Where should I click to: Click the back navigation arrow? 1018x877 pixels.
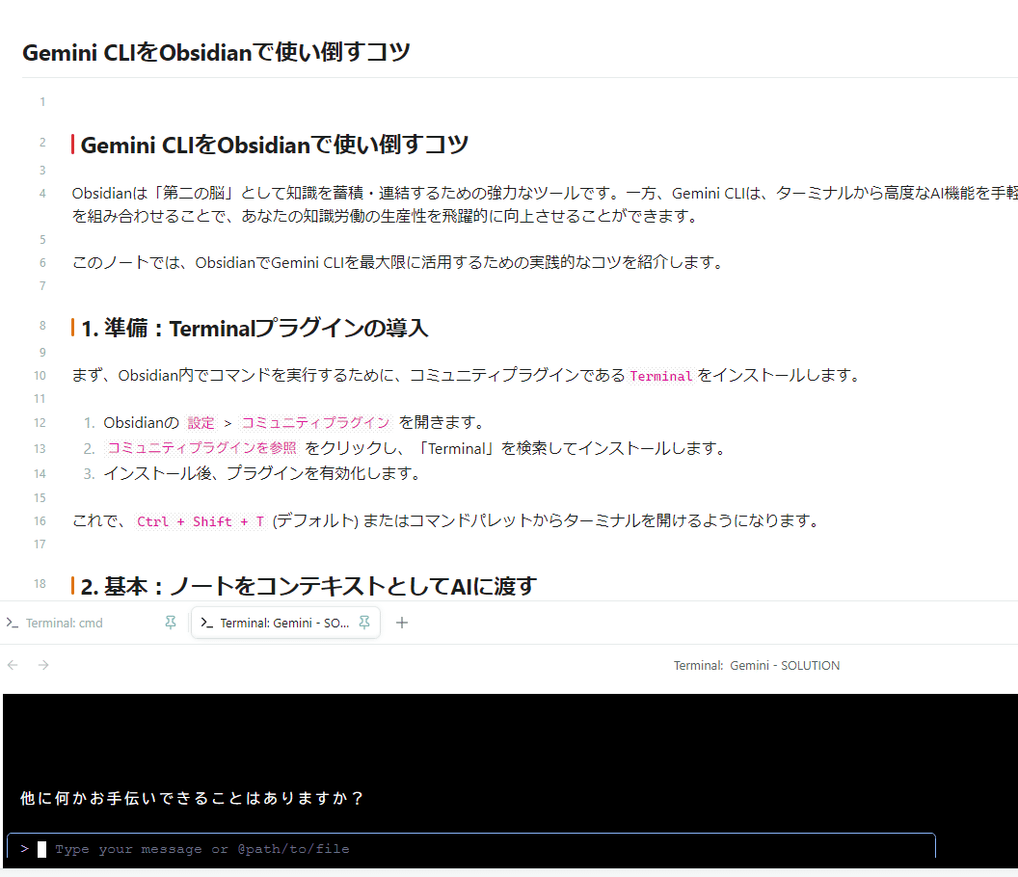[12, 665]
